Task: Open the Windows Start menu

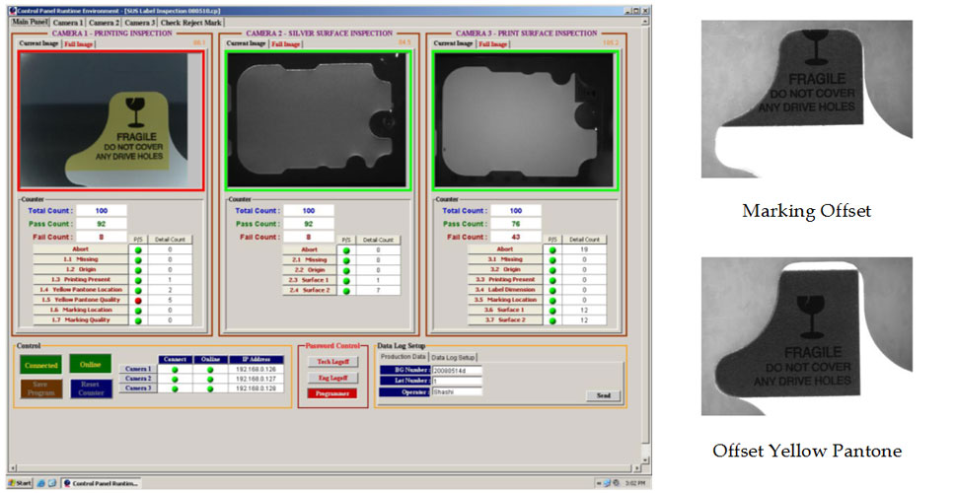Action: pyautogui.click(x=19, y=483)
